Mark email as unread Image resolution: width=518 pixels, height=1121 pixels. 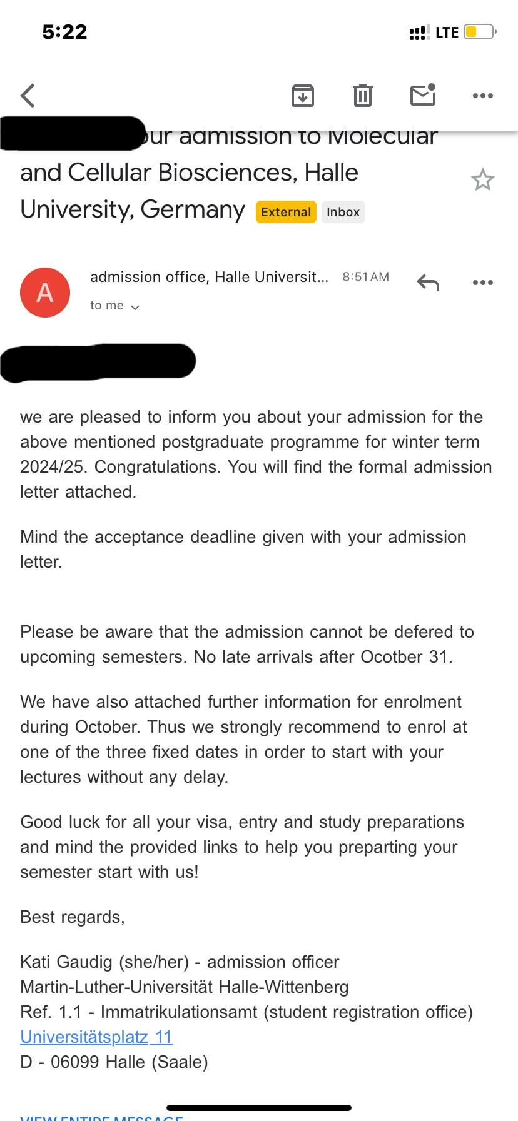coord(423,95)
